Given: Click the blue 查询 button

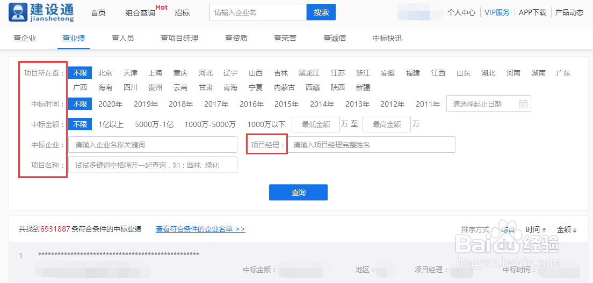Looking at the screenshot, I should [x=299, y=192].
